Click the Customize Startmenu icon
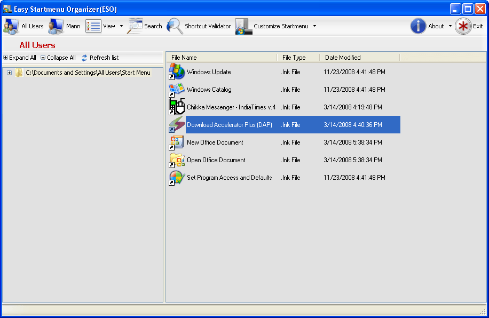Screen dimensions: 489x318 (x=243, y=26)
